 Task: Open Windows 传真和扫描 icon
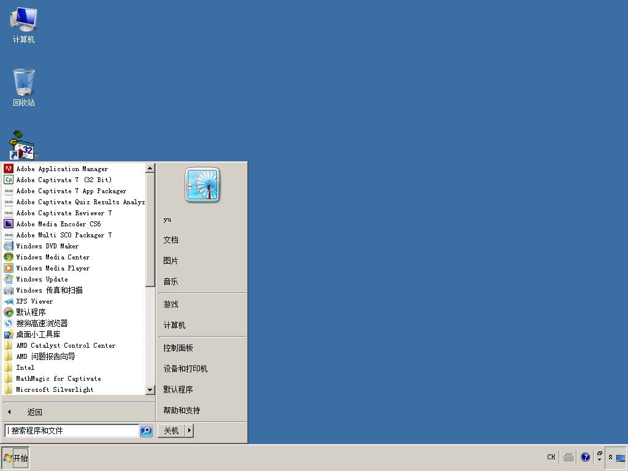(x=9, y=290)
